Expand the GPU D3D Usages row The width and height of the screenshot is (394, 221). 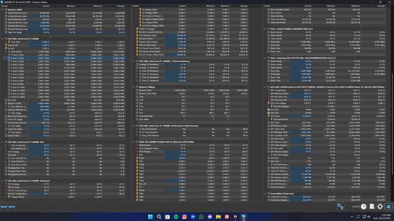(268, 155)
